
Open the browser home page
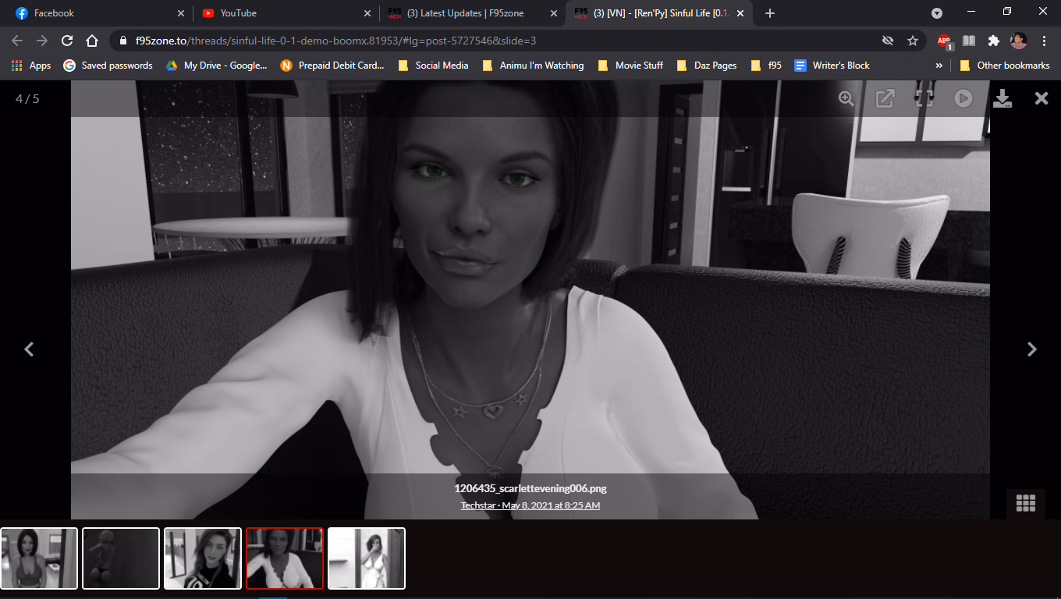[x=92, y=41]
